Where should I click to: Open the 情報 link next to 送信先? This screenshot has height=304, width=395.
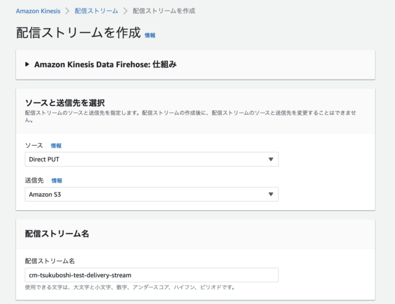57,181
